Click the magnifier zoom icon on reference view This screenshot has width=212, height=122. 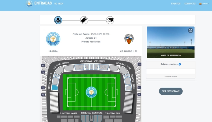point(191,30)
